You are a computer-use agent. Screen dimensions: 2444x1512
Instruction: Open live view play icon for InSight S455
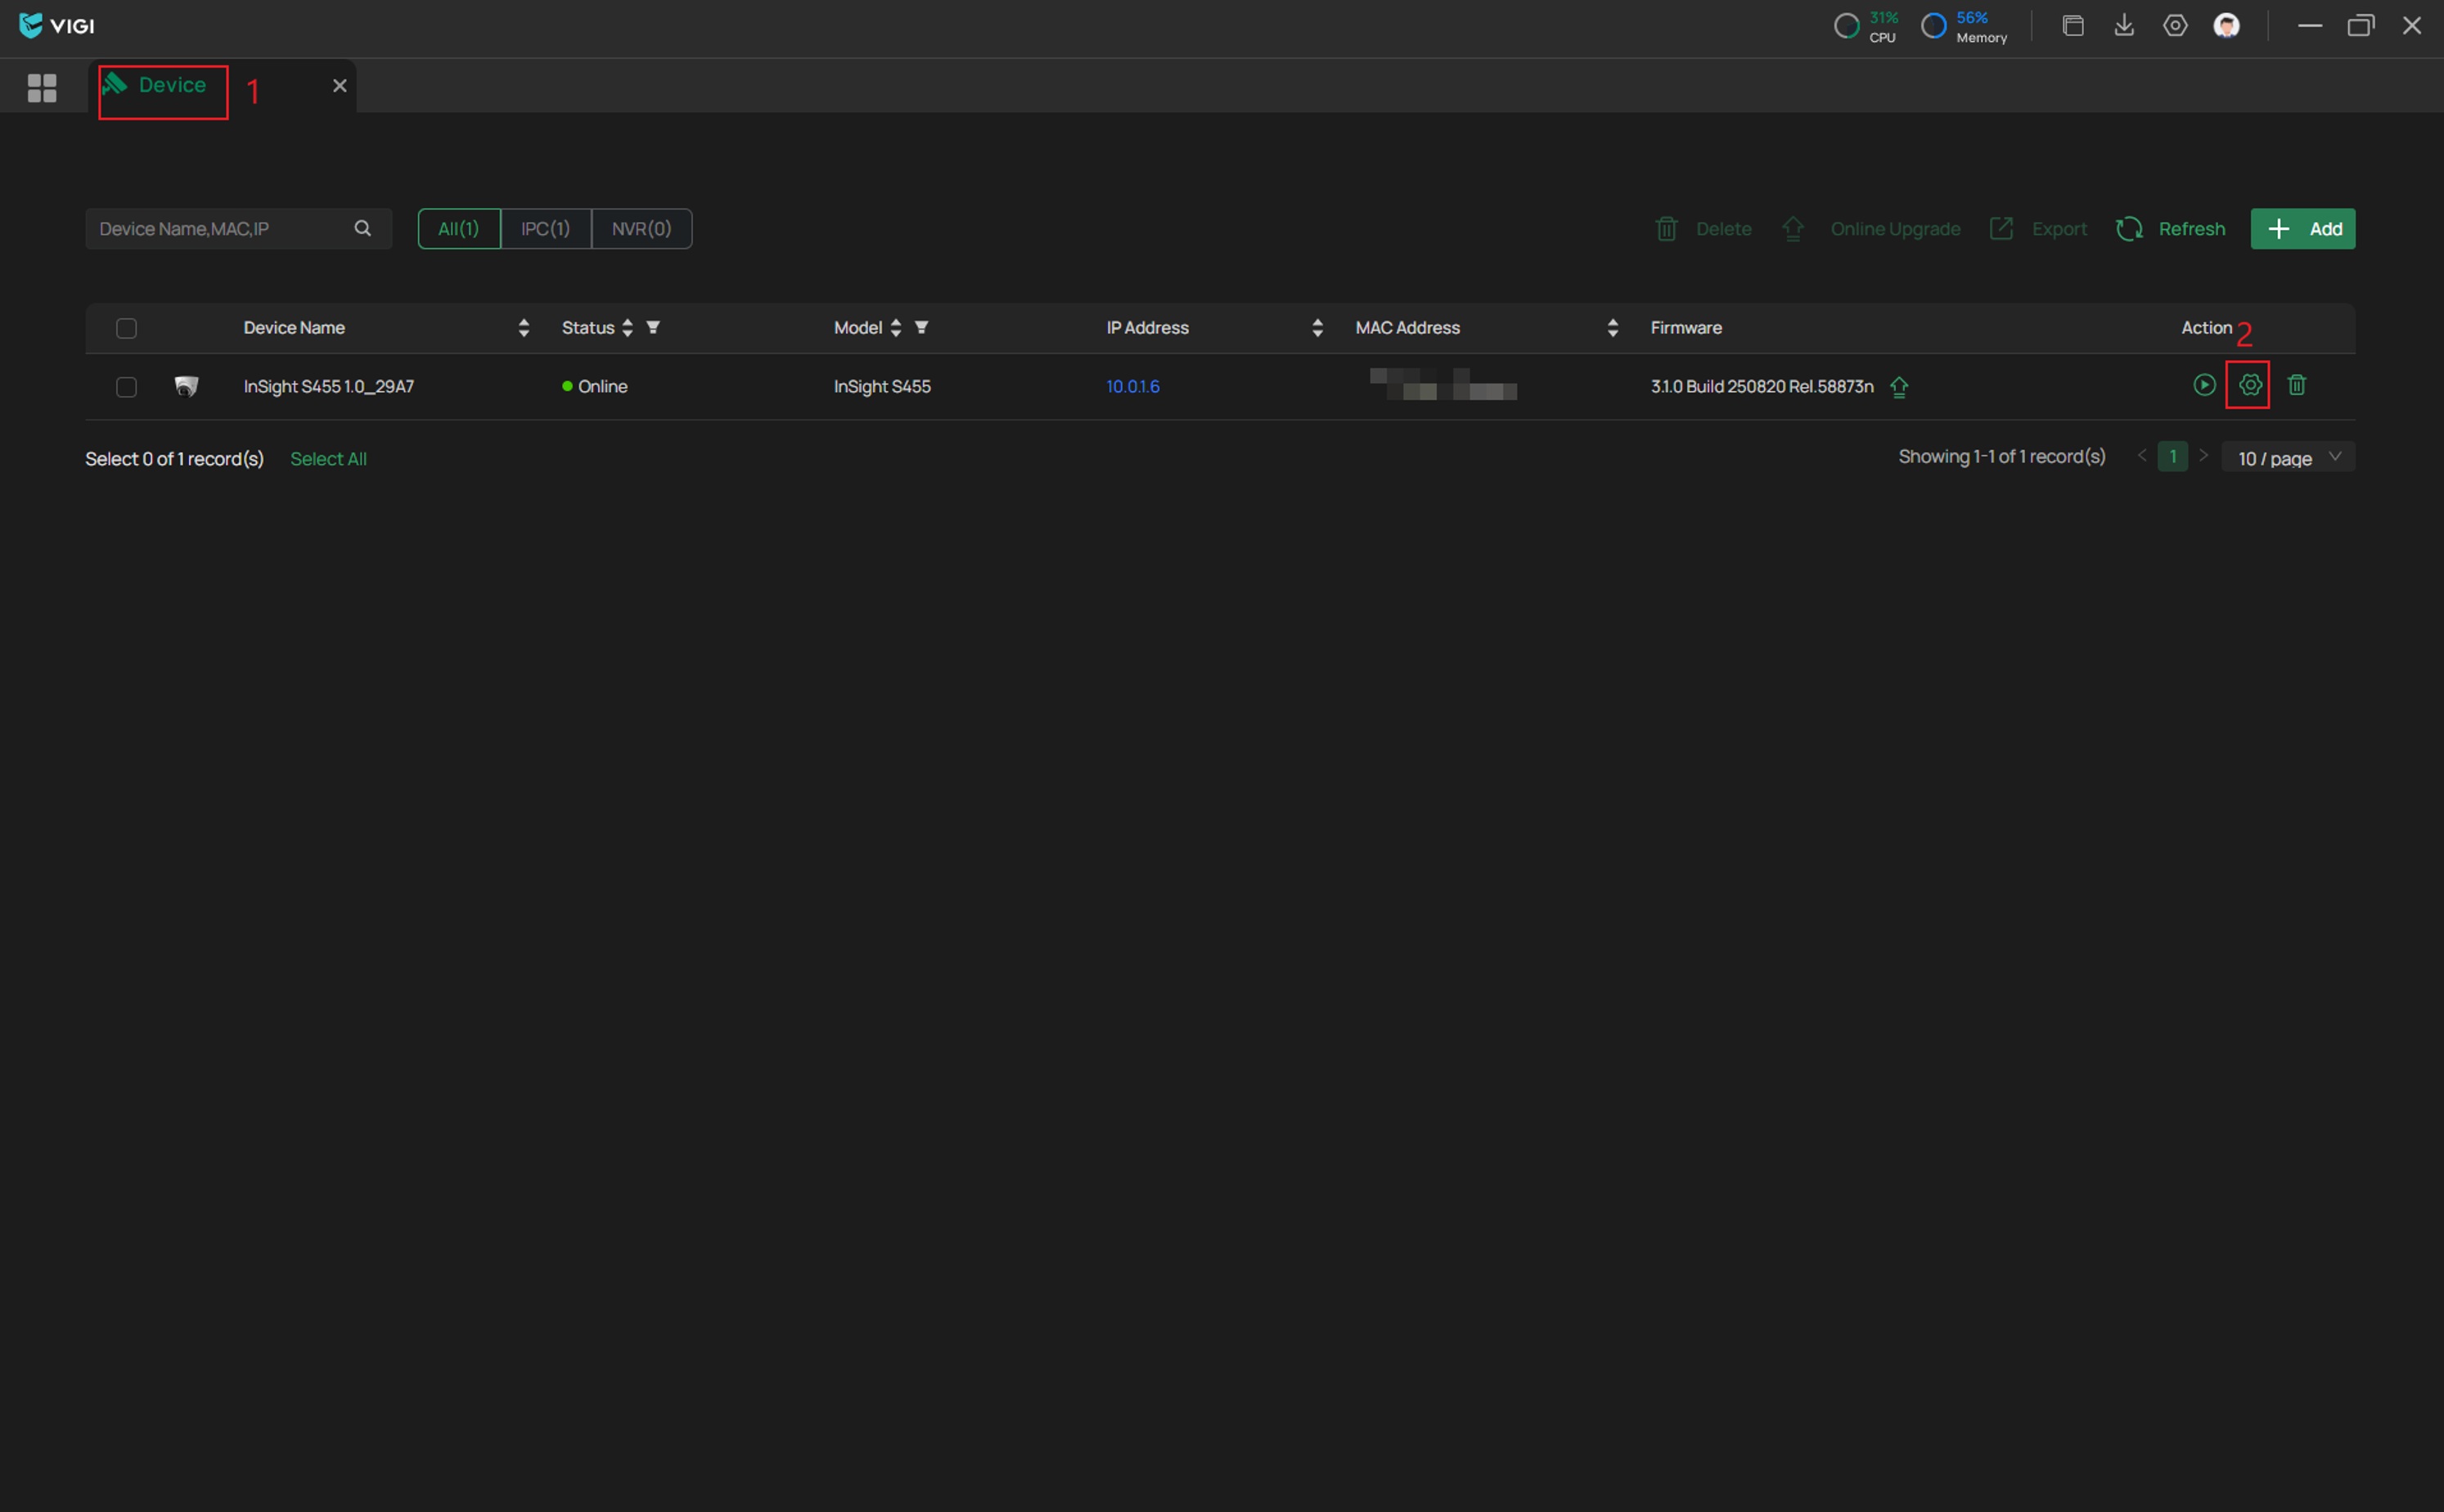pyautogui.click(x=2204, y=385)
